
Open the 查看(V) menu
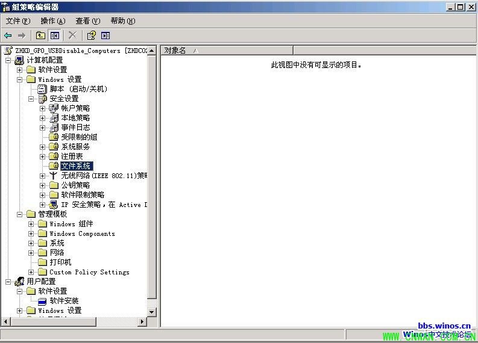(87, 21)
